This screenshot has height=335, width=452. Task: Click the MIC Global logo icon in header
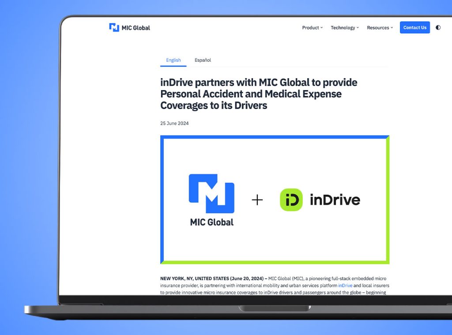click(x=114, y=27)
